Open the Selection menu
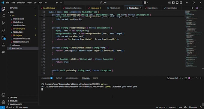The height and width of the screenshot is (109, 204). pos(21,2)
